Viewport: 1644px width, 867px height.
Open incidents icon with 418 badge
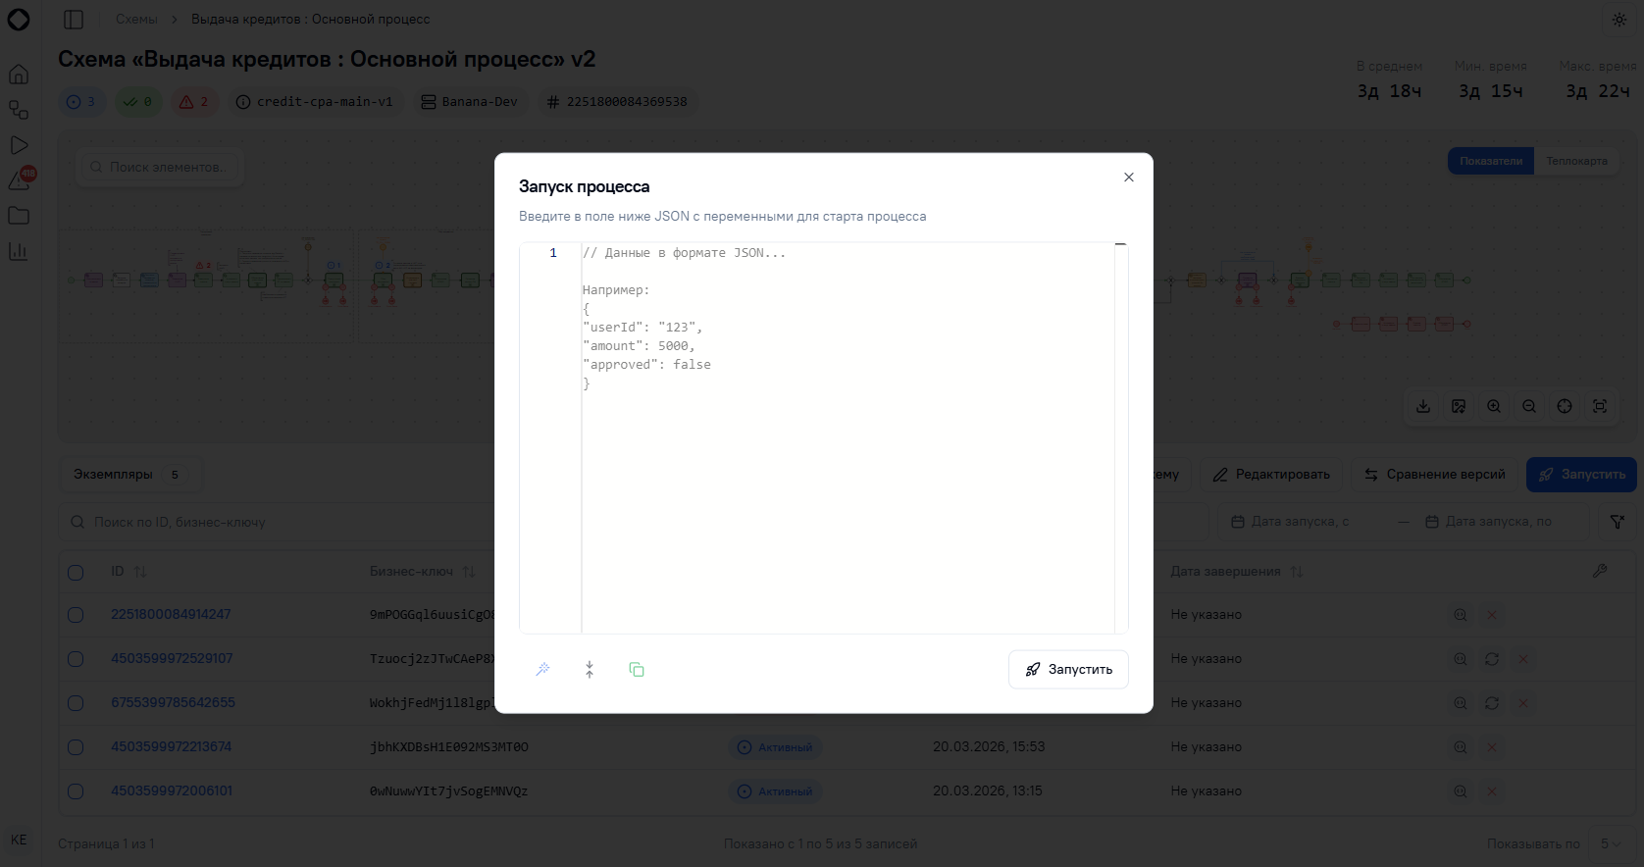tap(21, 179)
